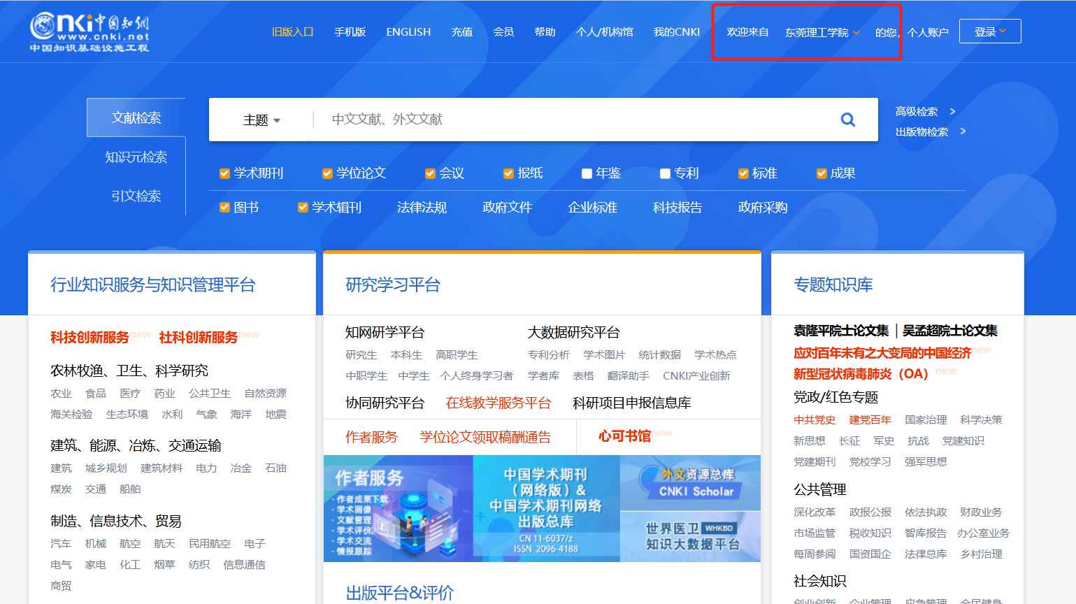Click 个人账户 in the header
This screenshot has width=1076, height=604.
pos(928,32)
